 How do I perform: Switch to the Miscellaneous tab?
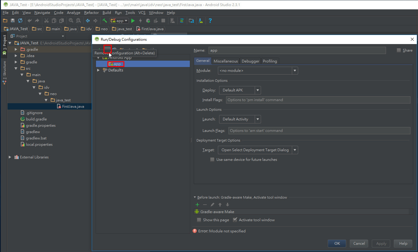226,61
